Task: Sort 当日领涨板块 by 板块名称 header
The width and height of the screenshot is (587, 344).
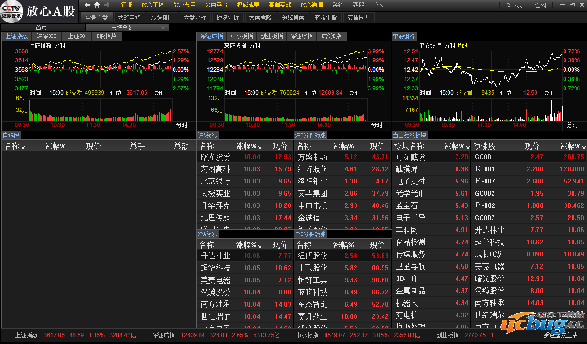Action: coord(409,146)
